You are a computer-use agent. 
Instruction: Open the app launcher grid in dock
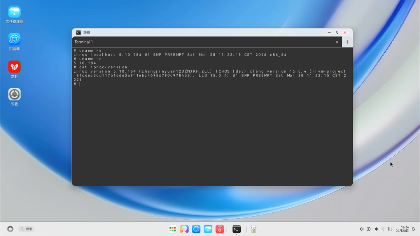tap(173, 229)
